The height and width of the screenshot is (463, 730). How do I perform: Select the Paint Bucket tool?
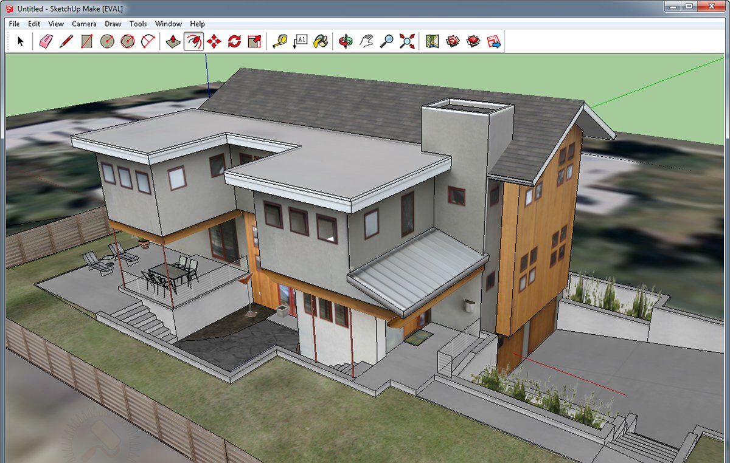(321, 41)
